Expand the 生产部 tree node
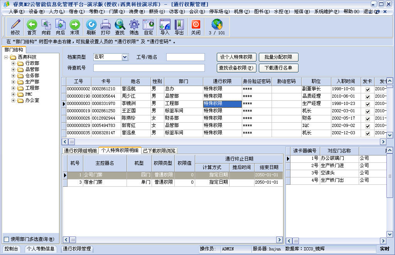 pos(14,82)
